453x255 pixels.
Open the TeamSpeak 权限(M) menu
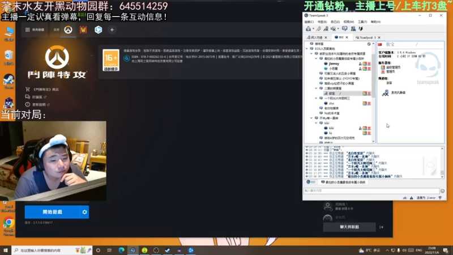[349, 22]
